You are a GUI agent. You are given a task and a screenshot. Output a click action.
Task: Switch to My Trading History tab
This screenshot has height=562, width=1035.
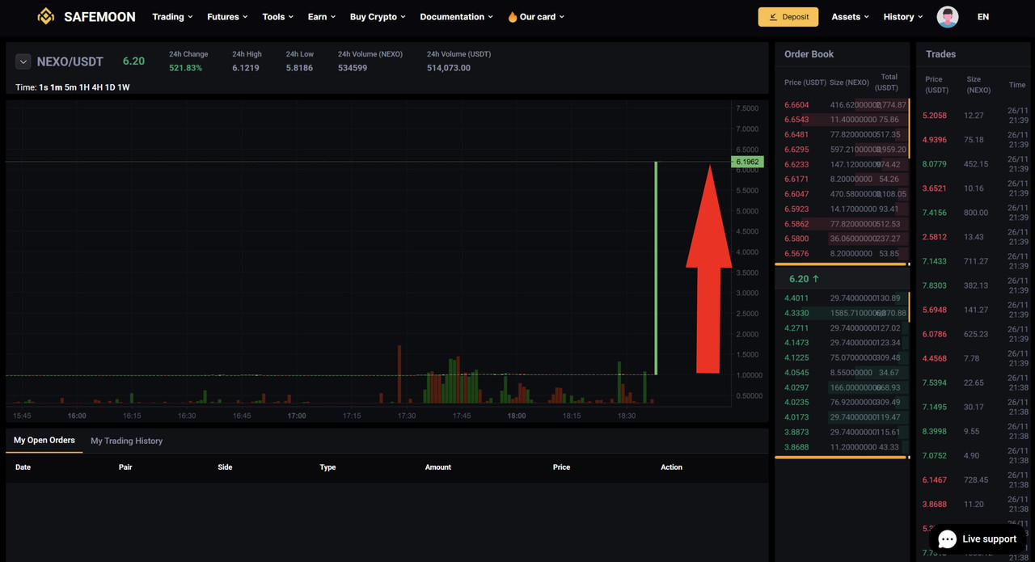[127, 441]
